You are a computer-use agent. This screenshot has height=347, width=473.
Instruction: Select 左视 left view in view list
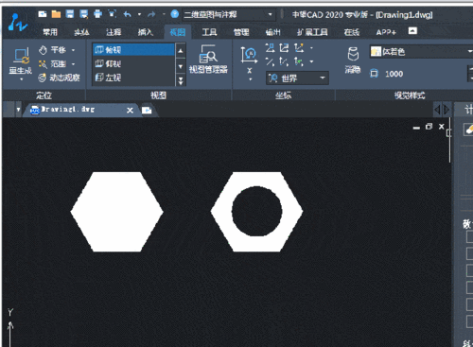coord(133,78)
